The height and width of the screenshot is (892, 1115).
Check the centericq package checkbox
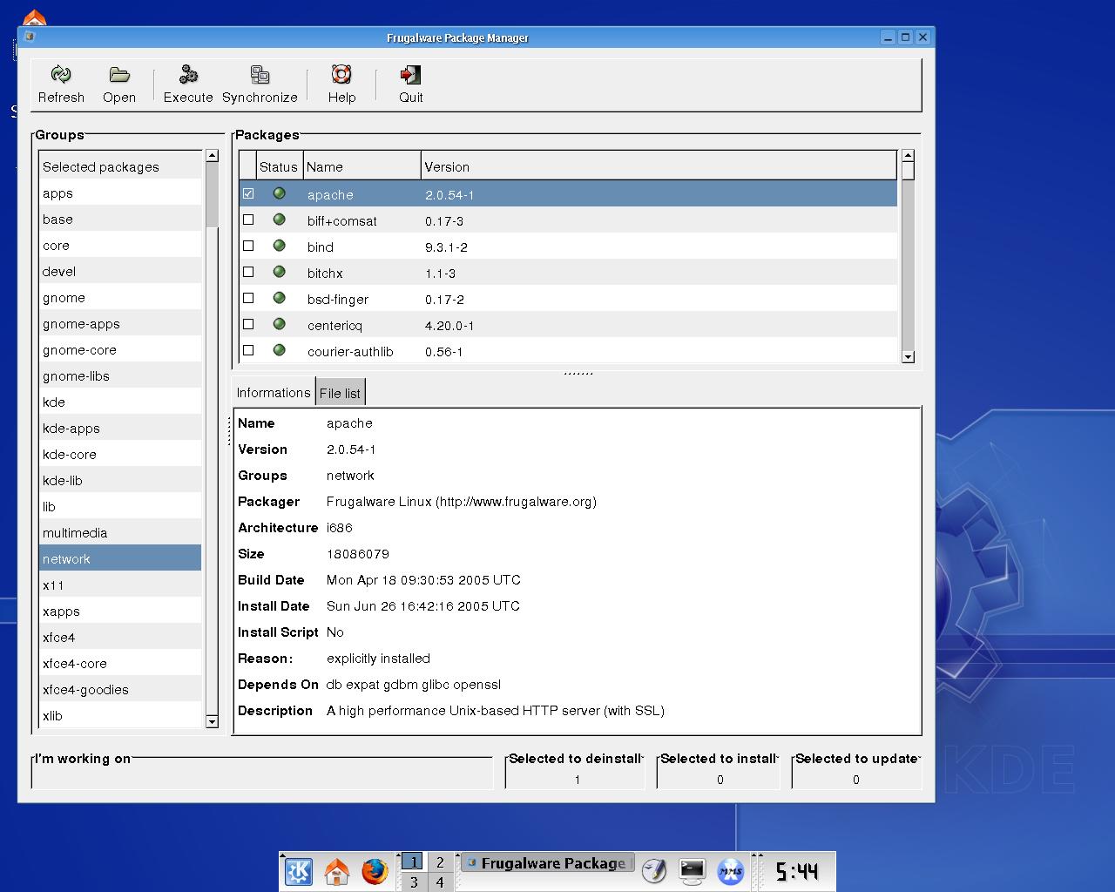click(x=248, y=324)
